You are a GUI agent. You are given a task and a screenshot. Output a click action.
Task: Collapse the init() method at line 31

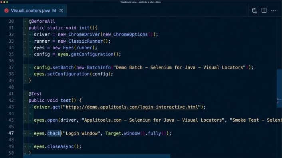click(x=25, y=28)
